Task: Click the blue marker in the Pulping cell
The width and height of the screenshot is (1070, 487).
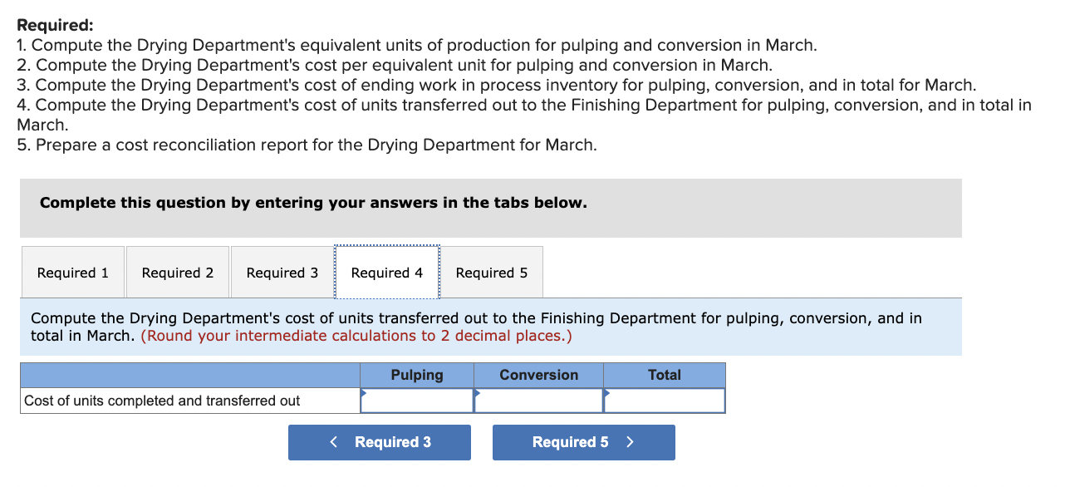Action: click(364, 392)
